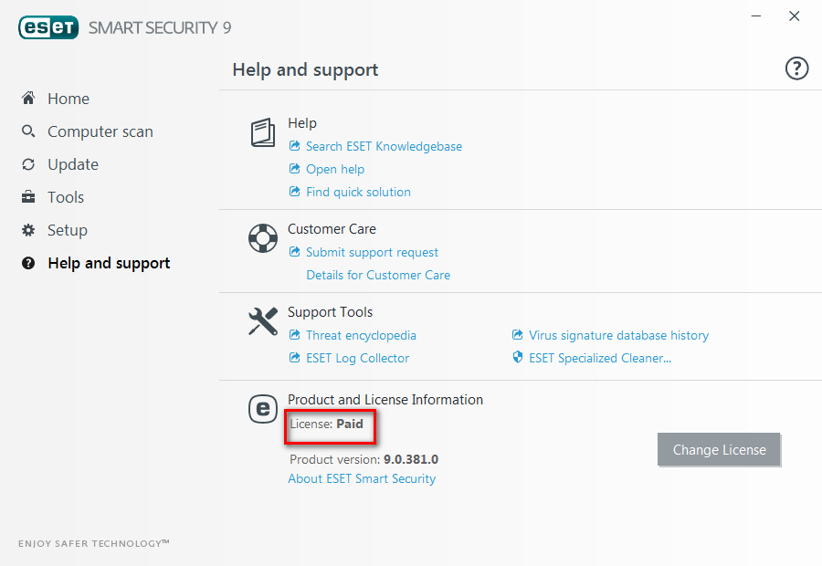Click the Help book icon
This screenshot has height=566, width=822.
coord(263,133)
